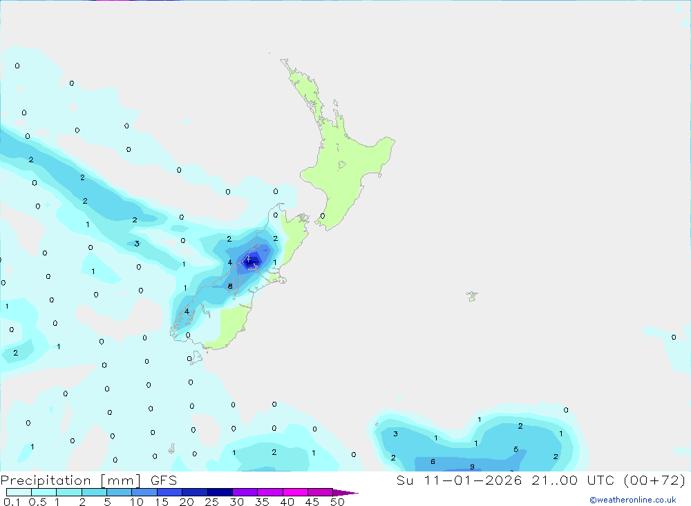Click the legend label "10"
This screenshot has height=506, width=691.
tap(137, 502)
